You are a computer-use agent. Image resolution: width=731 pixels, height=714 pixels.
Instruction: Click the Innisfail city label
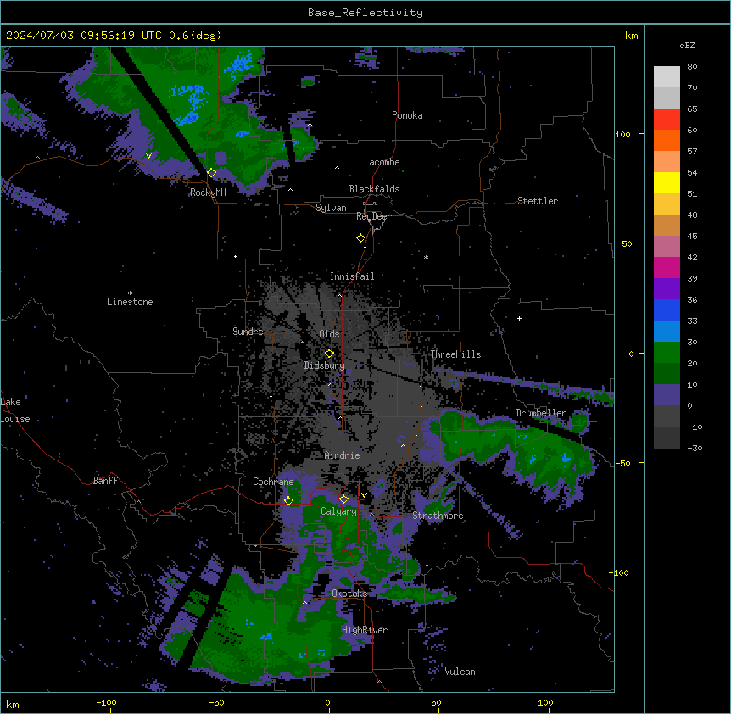click(352, 276)
